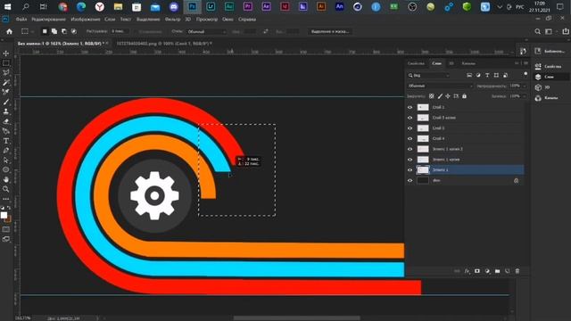The height and width of the screenshot is (321, 571).
Task: Filter layers by pixel layer icon
Action: click(x=469, y=75)
